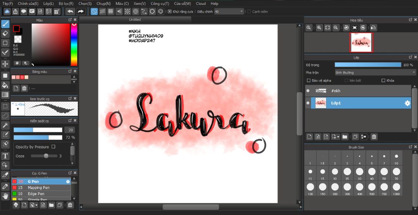This screenshot has height=215, width=418.
Task: Click the brush size value field showing 20
Action: click(70, 130)
